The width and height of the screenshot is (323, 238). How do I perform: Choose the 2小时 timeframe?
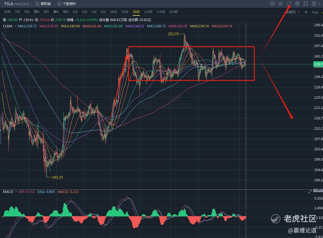point(161,12)
